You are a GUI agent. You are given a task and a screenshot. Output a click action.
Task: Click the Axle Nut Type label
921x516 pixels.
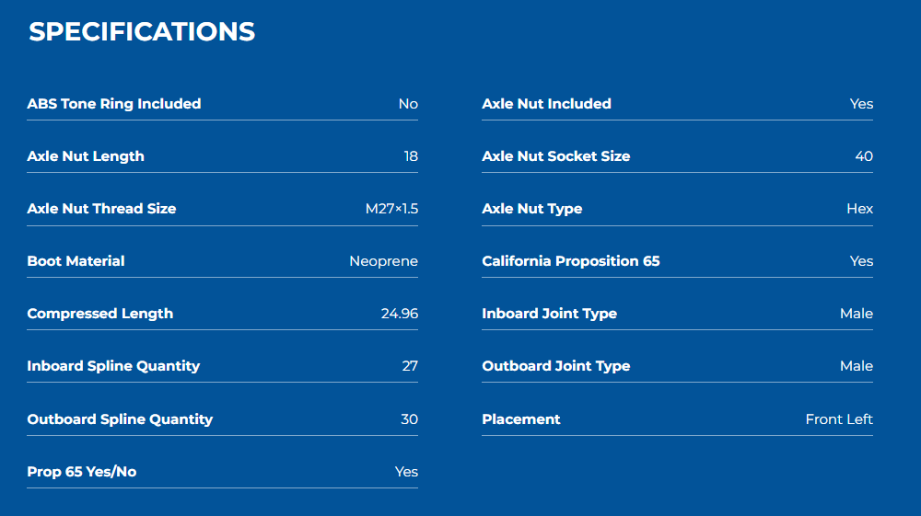coord(532,210)
